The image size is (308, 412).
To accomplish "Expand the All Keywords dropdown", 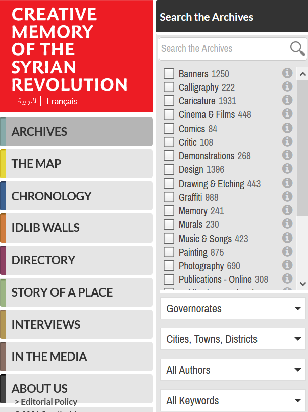I will pyautogui.click(x=233, y=400).
